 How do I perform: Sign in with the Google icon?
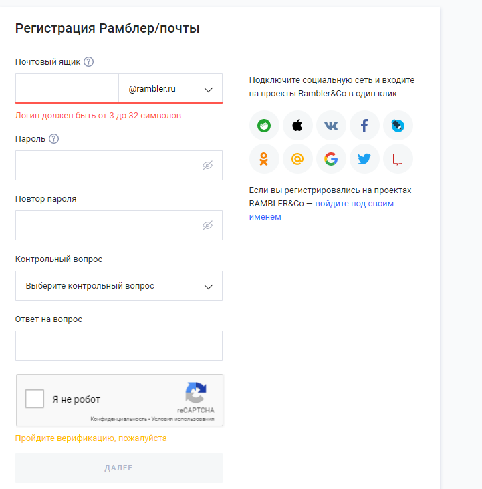(331, 159)
